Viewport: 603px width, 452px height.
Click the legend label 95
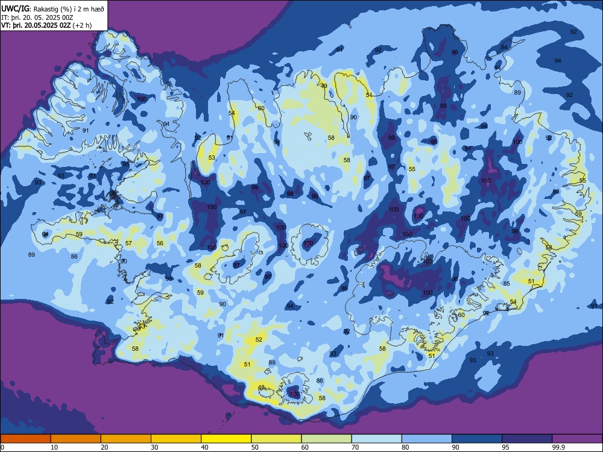click(506, 447)
